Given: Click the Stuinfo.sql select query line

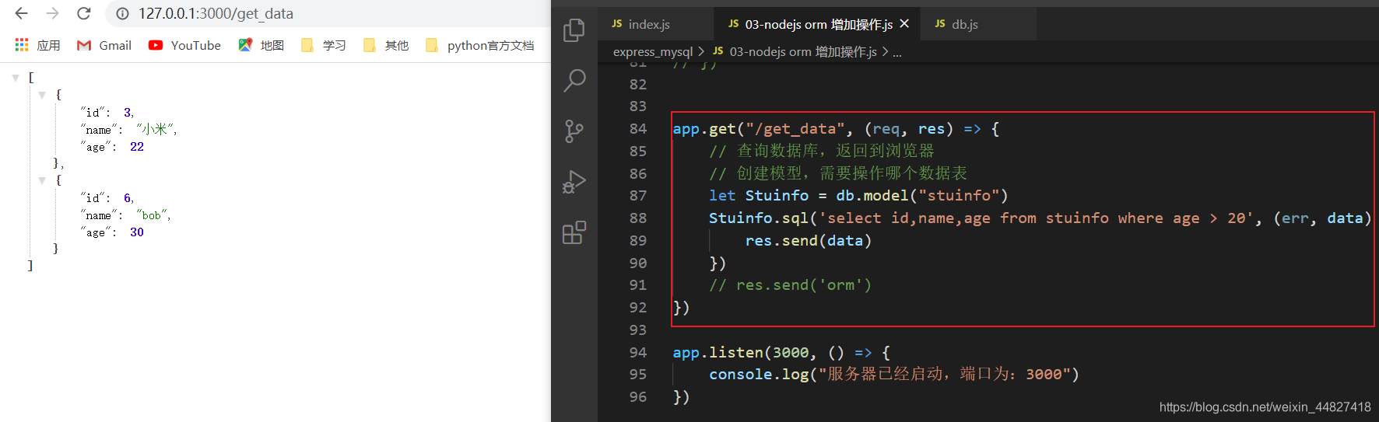Looking at the screenshot, I should tap(1040, 218).
